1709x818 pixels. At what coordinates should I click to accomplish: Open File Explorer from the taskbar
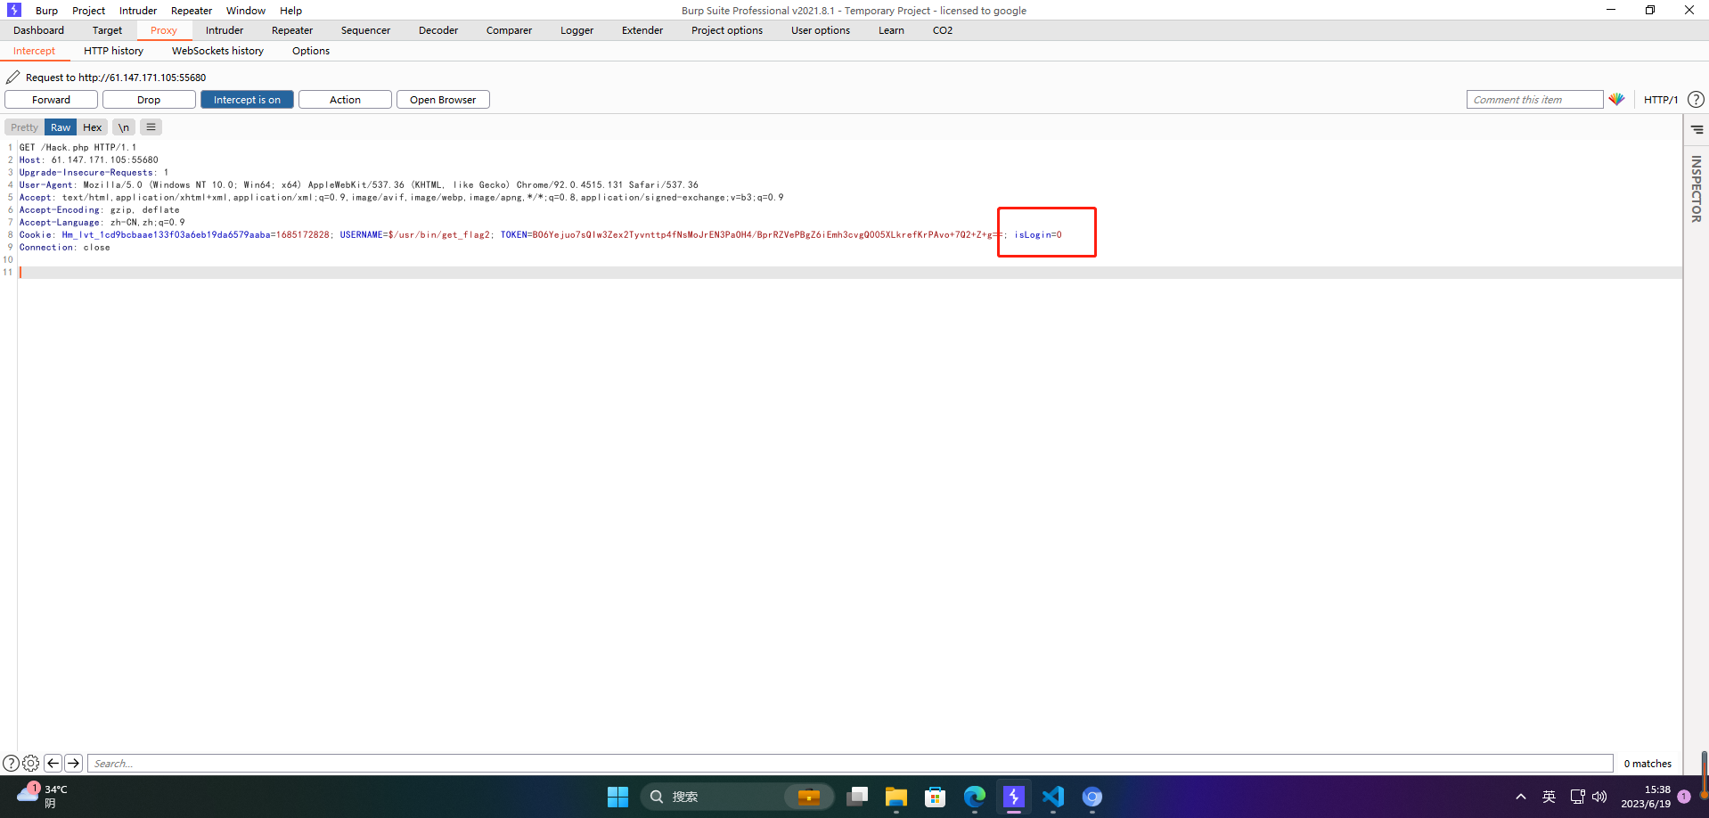coord(895,797)
